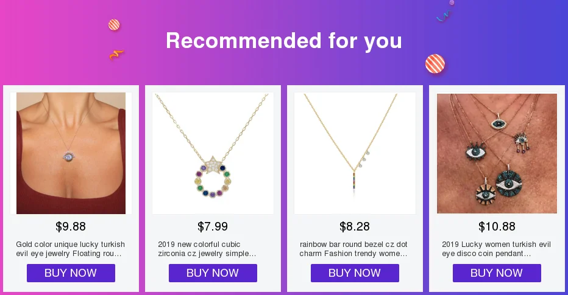Click the large striped ball decoration by the heading
Viewport: 568px width, 295px height.
click(x=435, y=64)
